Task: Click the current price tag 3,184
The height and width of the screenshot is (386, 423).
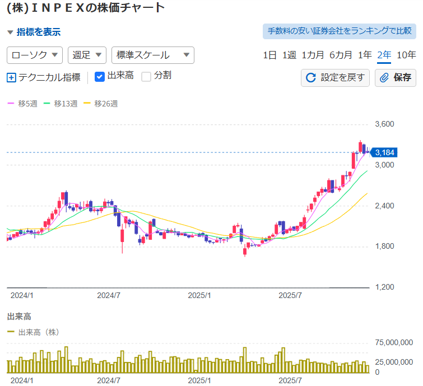Action: [x=384, y=152]
